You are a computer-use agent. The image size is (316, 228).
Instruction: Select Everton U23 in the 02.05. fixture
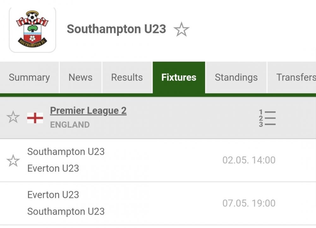click(53, 168)
